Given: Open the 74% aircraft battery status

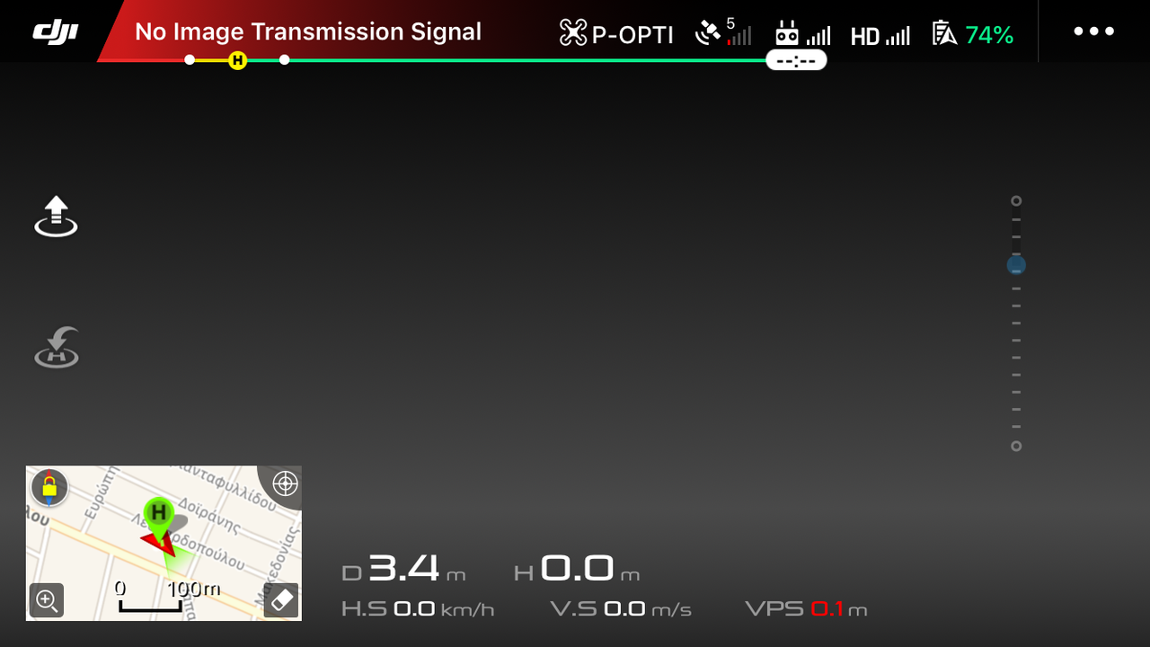Looking at the screenshot, I should point(973,34).
